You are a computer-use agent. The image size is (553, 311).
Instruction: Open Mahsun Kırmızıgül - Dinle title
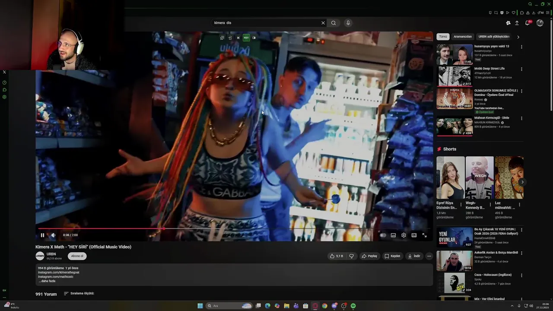(492, 118)
